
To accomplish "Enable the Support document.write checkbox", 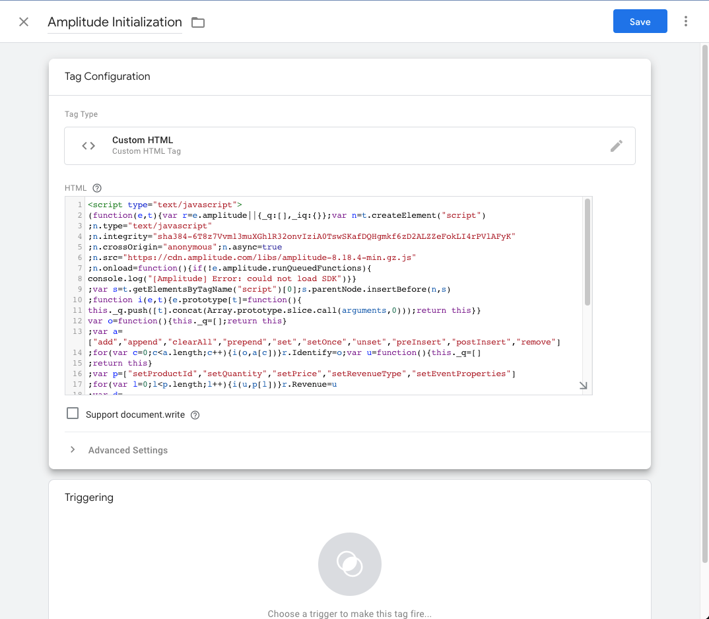I will 73,413.
